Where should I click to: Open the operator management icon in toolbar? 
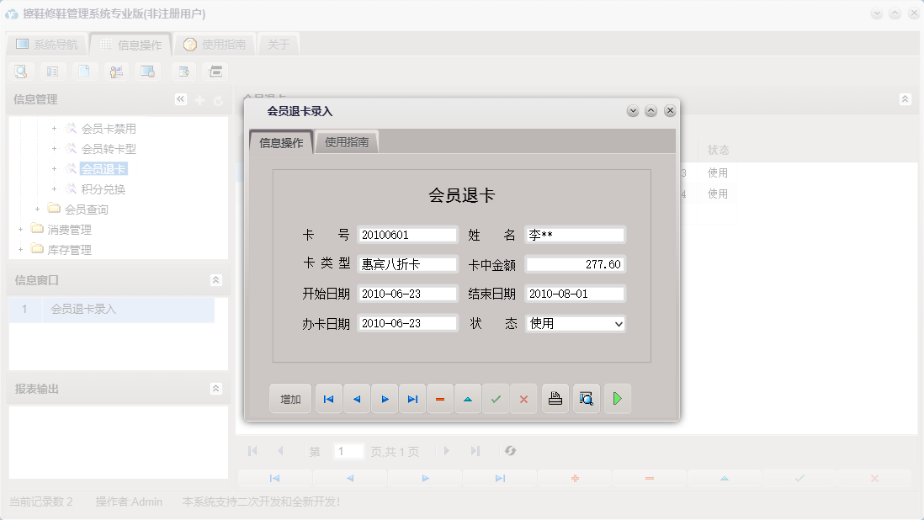coord(116,72)
